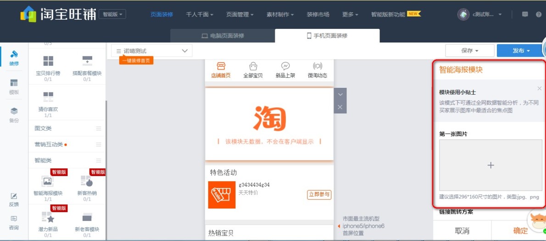Viewport: 546px width, 241px height.
Task: Click the 反馈 feedback icon
Action: click(x=14, y=197)
